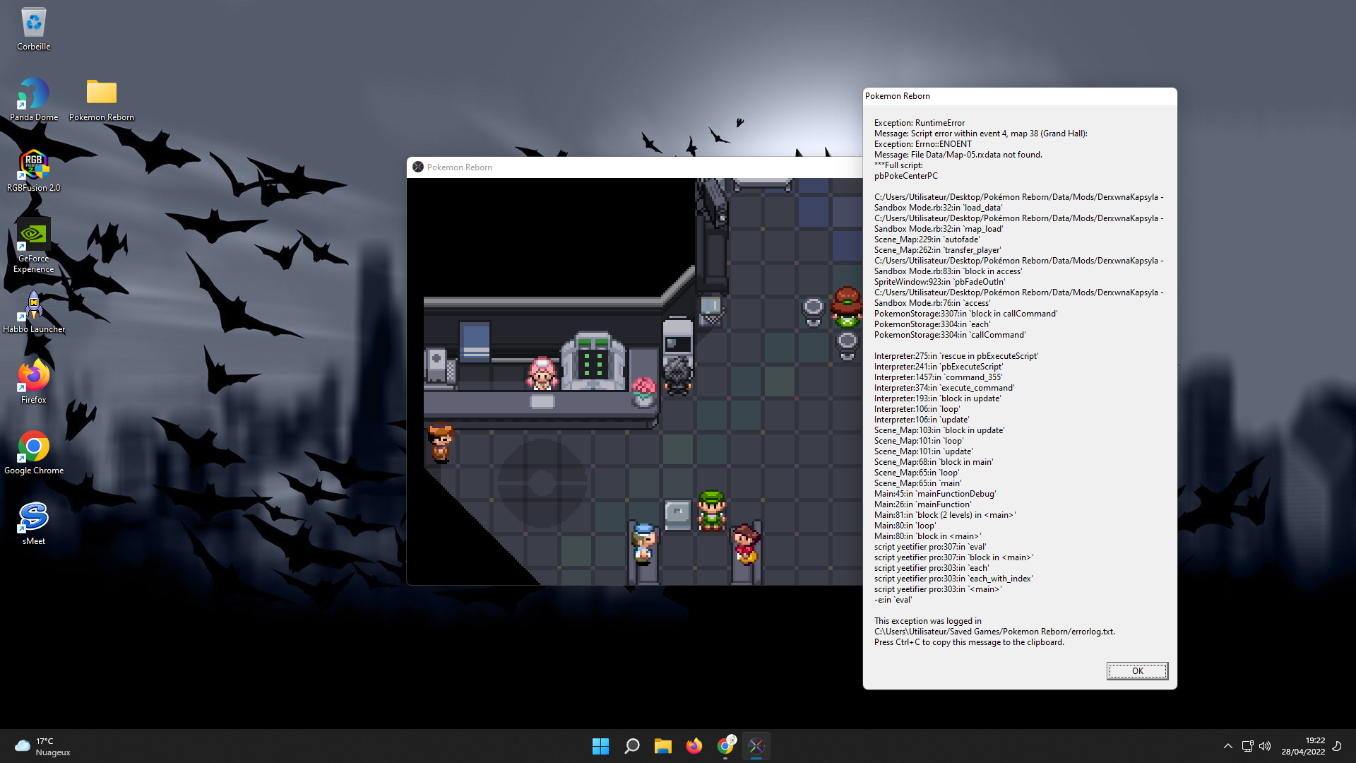Open taskbar Search magnifier
This screenshot has height=763, width=1356.
tap(631, 746)
